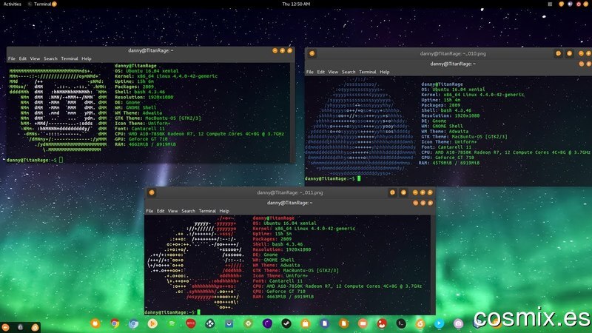Open the clock showing Thu 12:50 AM
The image size is (592, 333).
(296, 4)
